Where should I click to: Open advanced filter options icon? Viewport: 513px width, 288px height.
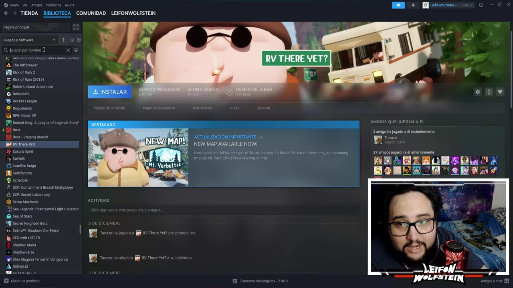coord(76,50)
